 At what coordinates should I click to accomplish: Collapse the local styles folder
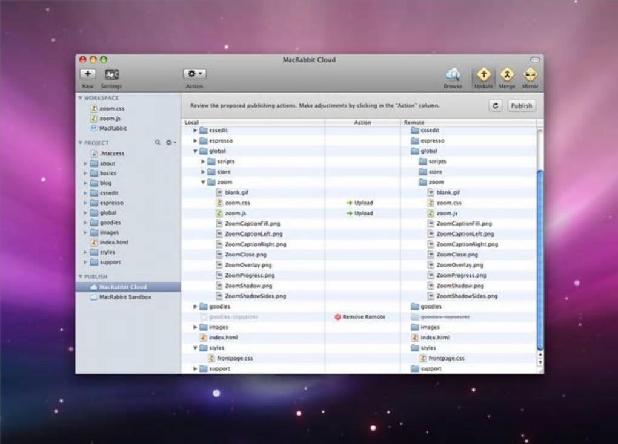pos(195,348)
